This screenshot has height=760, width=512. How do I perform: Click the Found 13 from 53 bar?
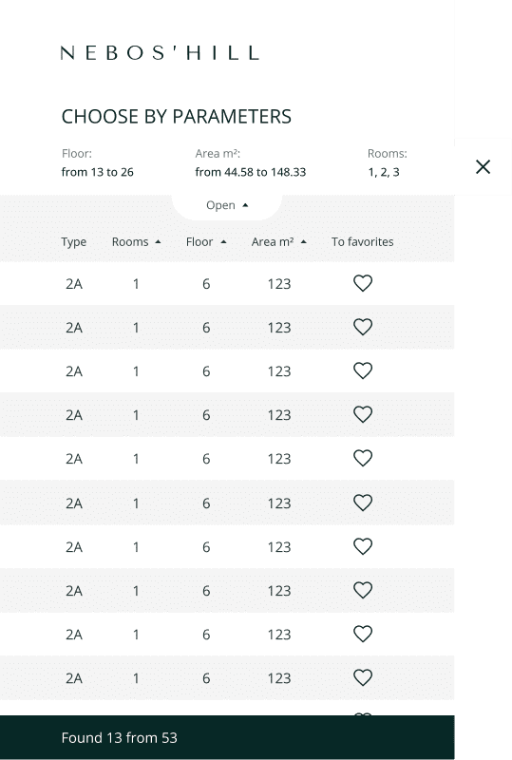click(x=227, y=737)
